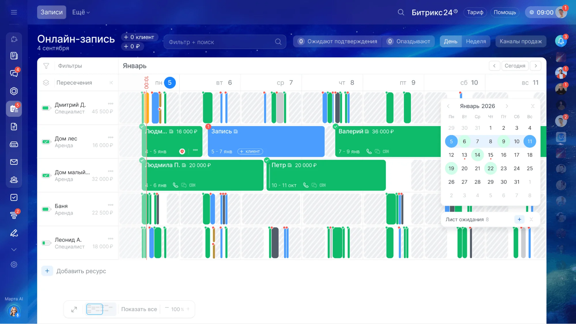Switch to the Неделя view
Screen dimensions: 576x324
pos(476,42)
